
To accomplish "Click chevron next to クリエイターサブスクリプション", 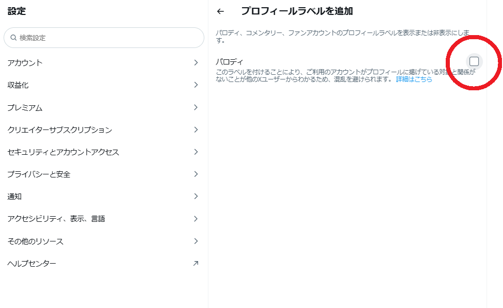I will pyautogui.click(x=196, y=129).
